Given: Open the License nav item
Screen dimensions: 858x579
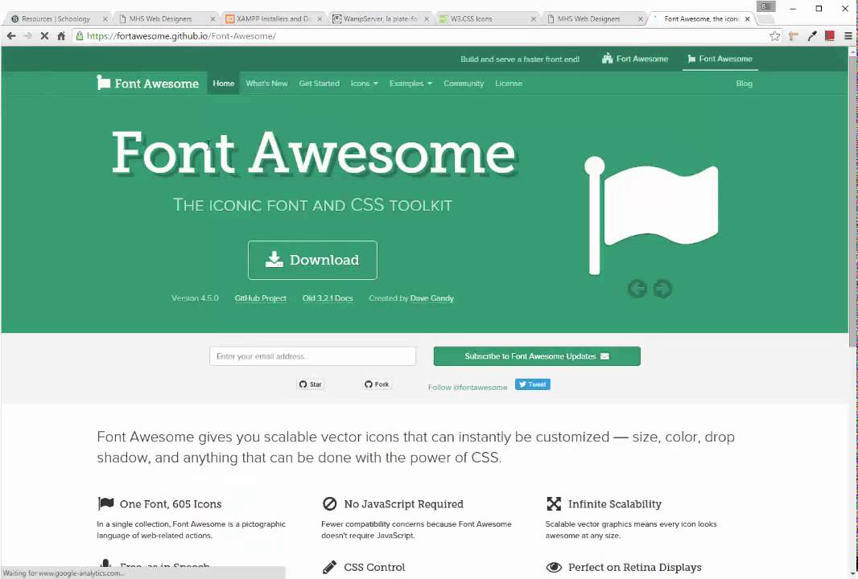Looking at the screenshot, I should [x=509, y=84].
